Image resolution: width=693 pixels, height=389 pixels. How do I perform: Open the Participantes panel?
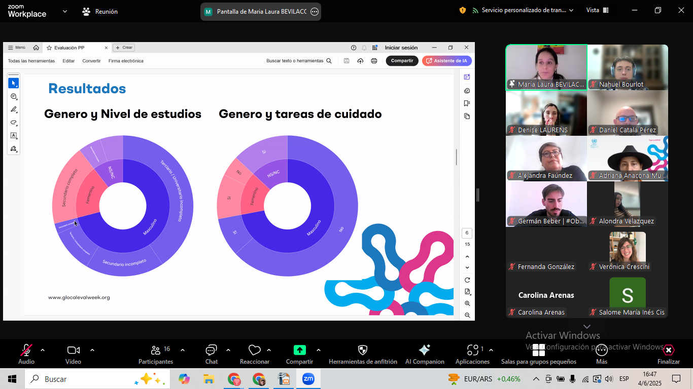pyautogui.click(x=156, y=354)
